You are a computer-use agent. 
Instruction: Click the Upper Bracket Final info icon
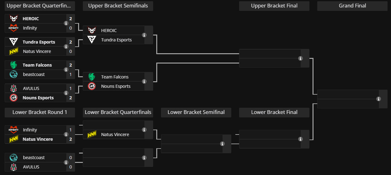[x=300, y=58]
